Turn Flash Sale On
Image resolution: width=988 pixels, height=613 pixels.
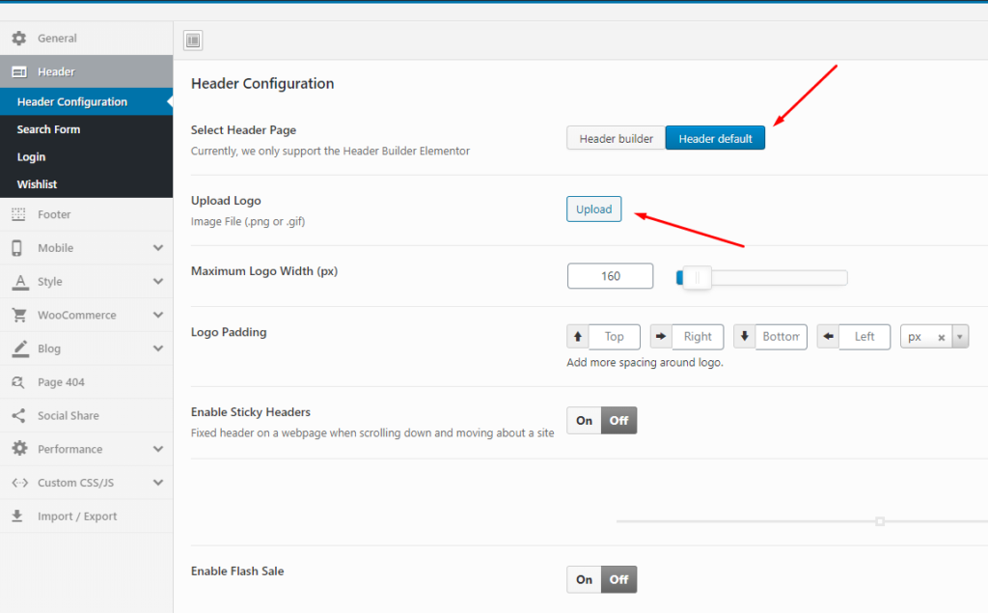(x=584, y=579)
